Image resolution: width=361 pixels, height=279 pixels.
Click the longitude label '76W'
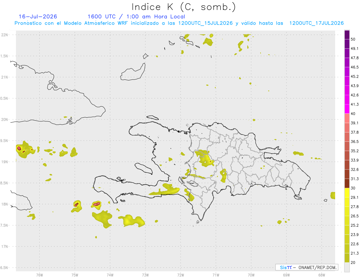coord(39,275)
